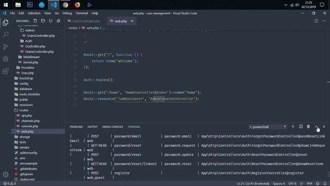The width and height of the screenshot is (330, 186).
Task: Open the Source Control view
Action: [6, 47]
